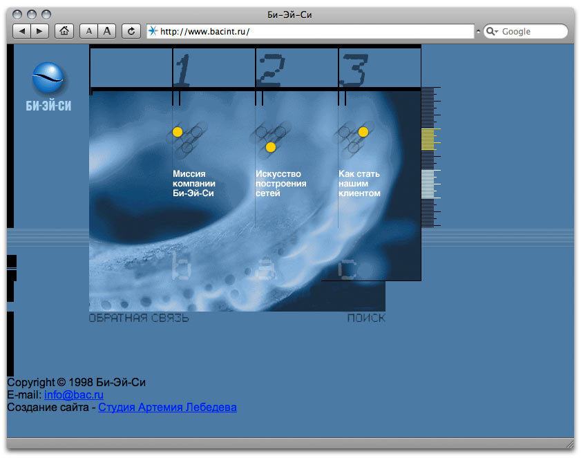
Task: Click the yellow segment on the side ruler
Action: click(x=427, y=139)
